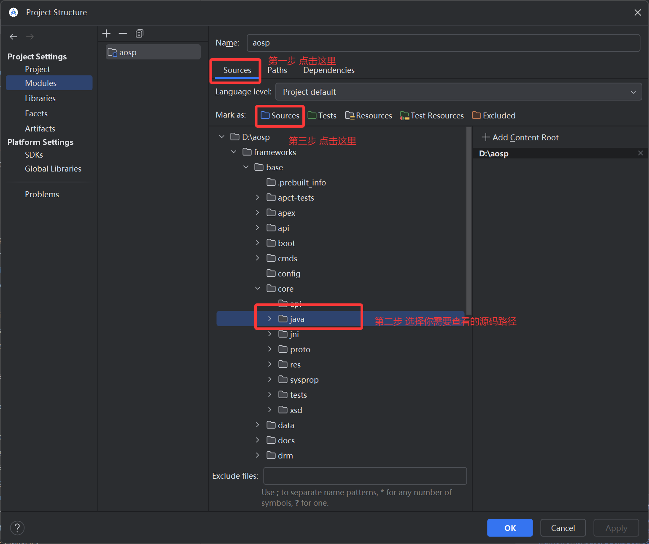Viewport: 649px width, 544px height.
Task: Expand the apct-tests folder
Action: (x=258, y=197)
